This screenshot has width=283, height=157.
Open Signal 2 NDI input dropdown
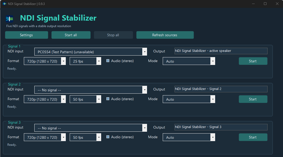(x=91, y=90)
